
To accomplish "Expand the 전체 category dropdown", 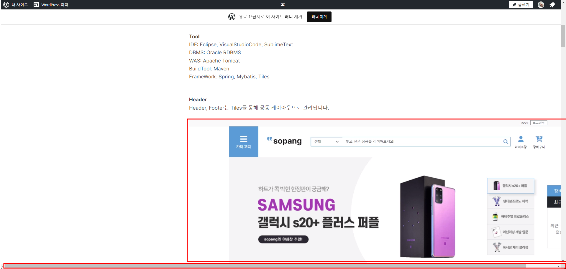I will coord(327,142).
